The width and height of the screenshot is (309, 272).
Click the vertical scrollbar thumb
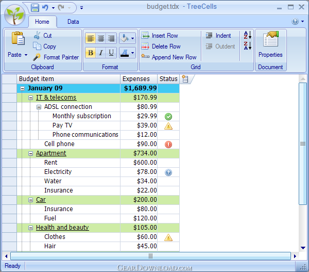(303, 144)
